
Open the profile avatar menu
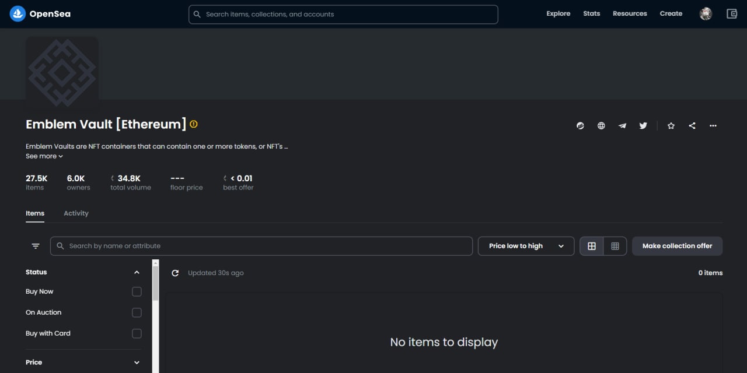point(706,14)
